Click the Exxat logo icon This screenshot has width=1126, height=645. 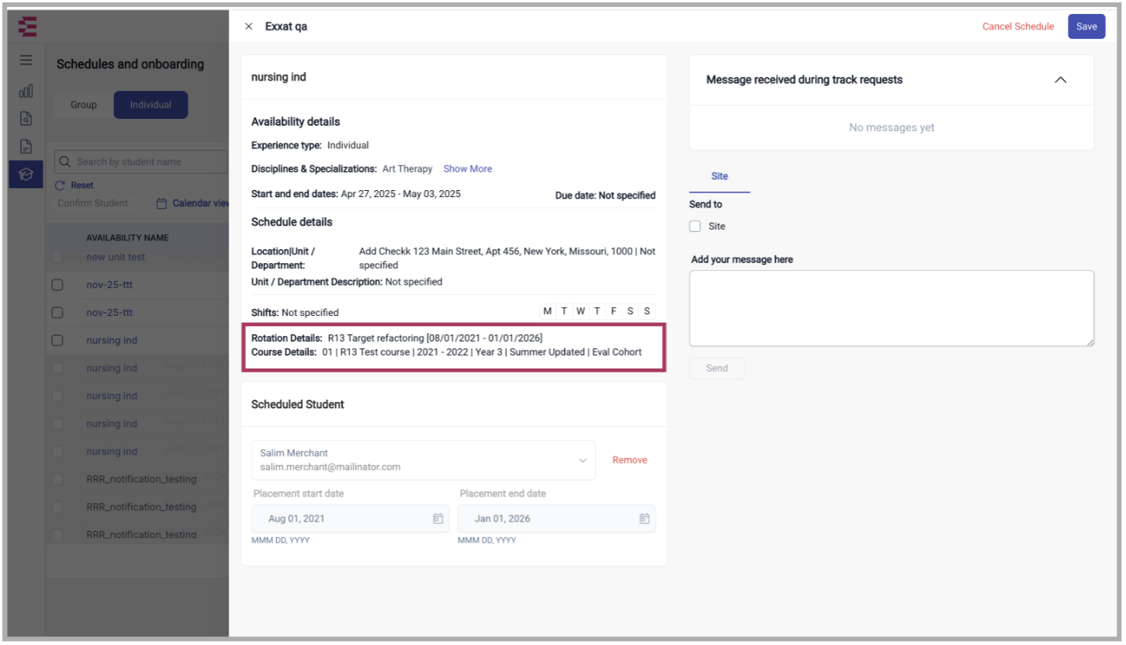[x=27, y=27]
